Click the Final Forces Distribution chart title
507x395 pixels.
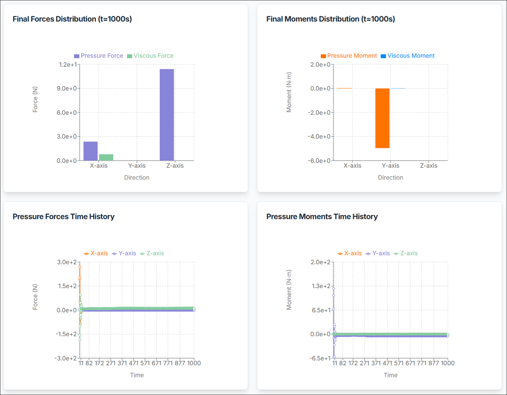click(72, 19)
